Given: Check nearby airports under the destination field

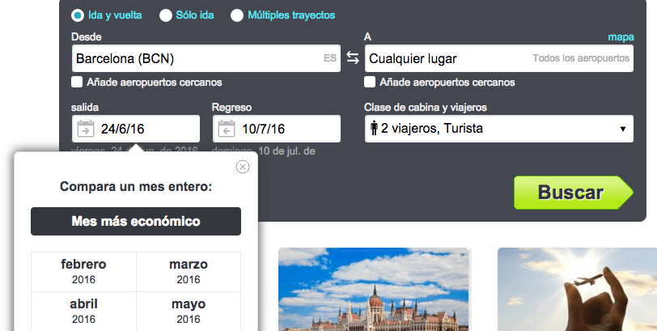Looking at the screenshot, I should tap(370, 82).
